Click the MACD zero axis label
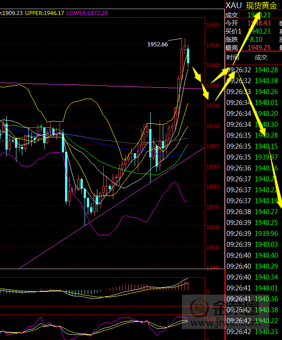The width and height of the screenshot is (282, 340). coord(208,292)
